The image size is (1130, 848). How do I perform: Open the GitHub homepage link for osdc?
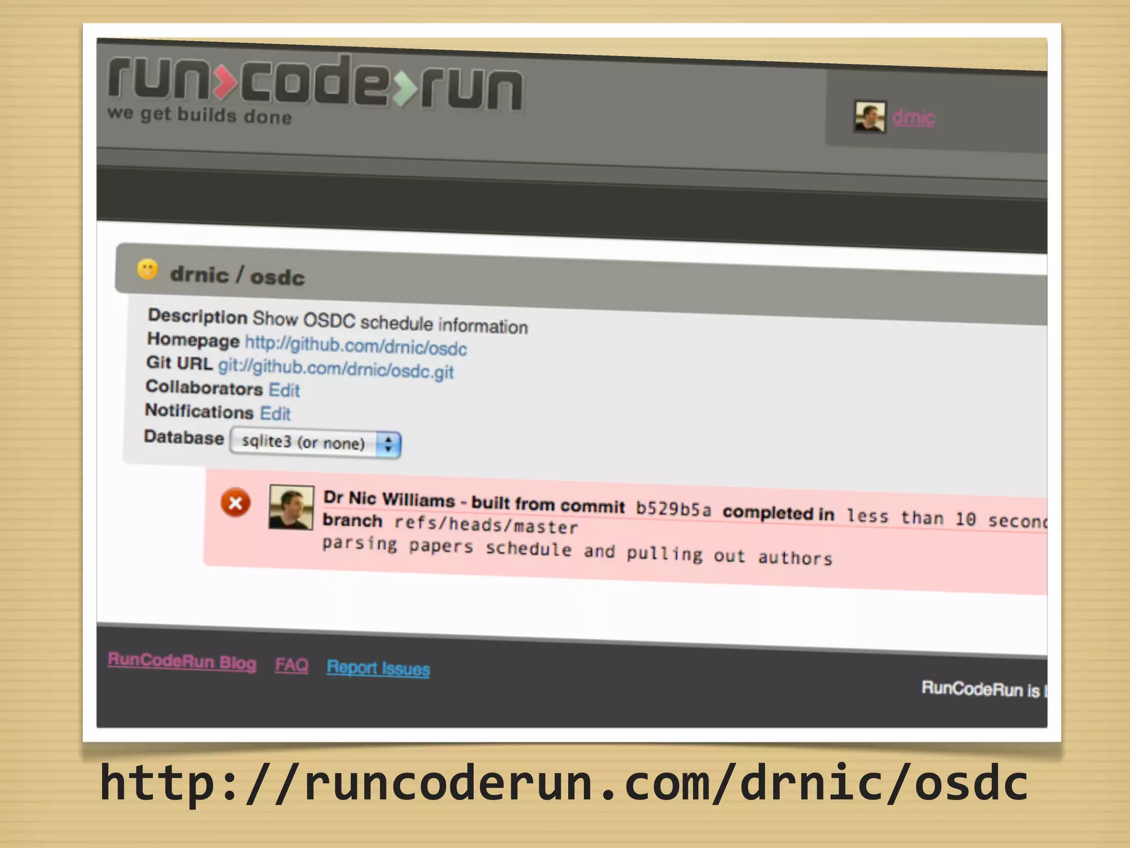point(356,346)
